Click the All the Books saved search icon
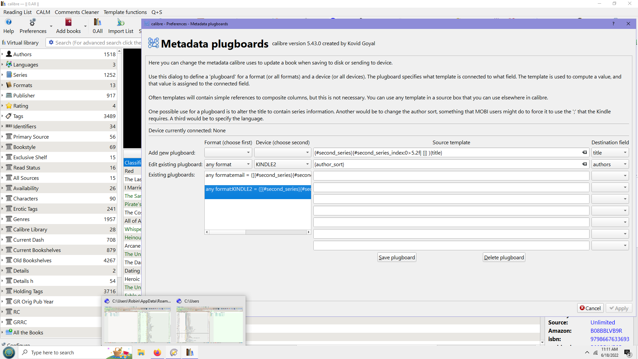638x359 pixels. pos(9,332)
